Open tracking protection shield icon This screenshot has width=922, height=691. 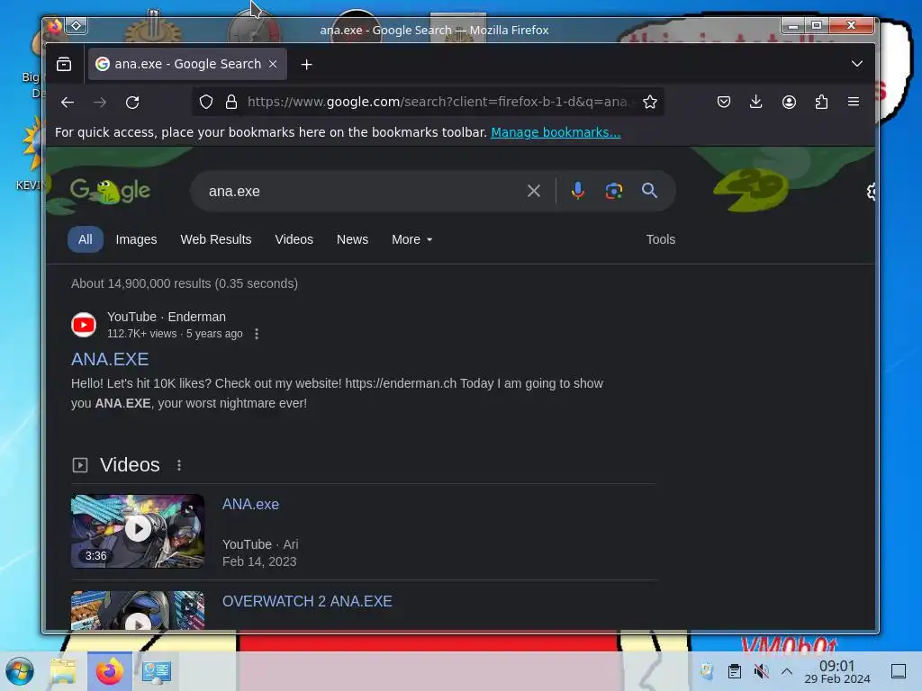(x=206, y=102)
